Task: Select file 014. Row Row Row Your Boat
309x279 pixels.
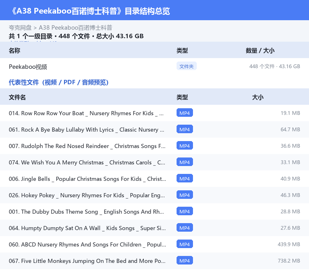Action: pyautogui.click(x=86, y=113)
